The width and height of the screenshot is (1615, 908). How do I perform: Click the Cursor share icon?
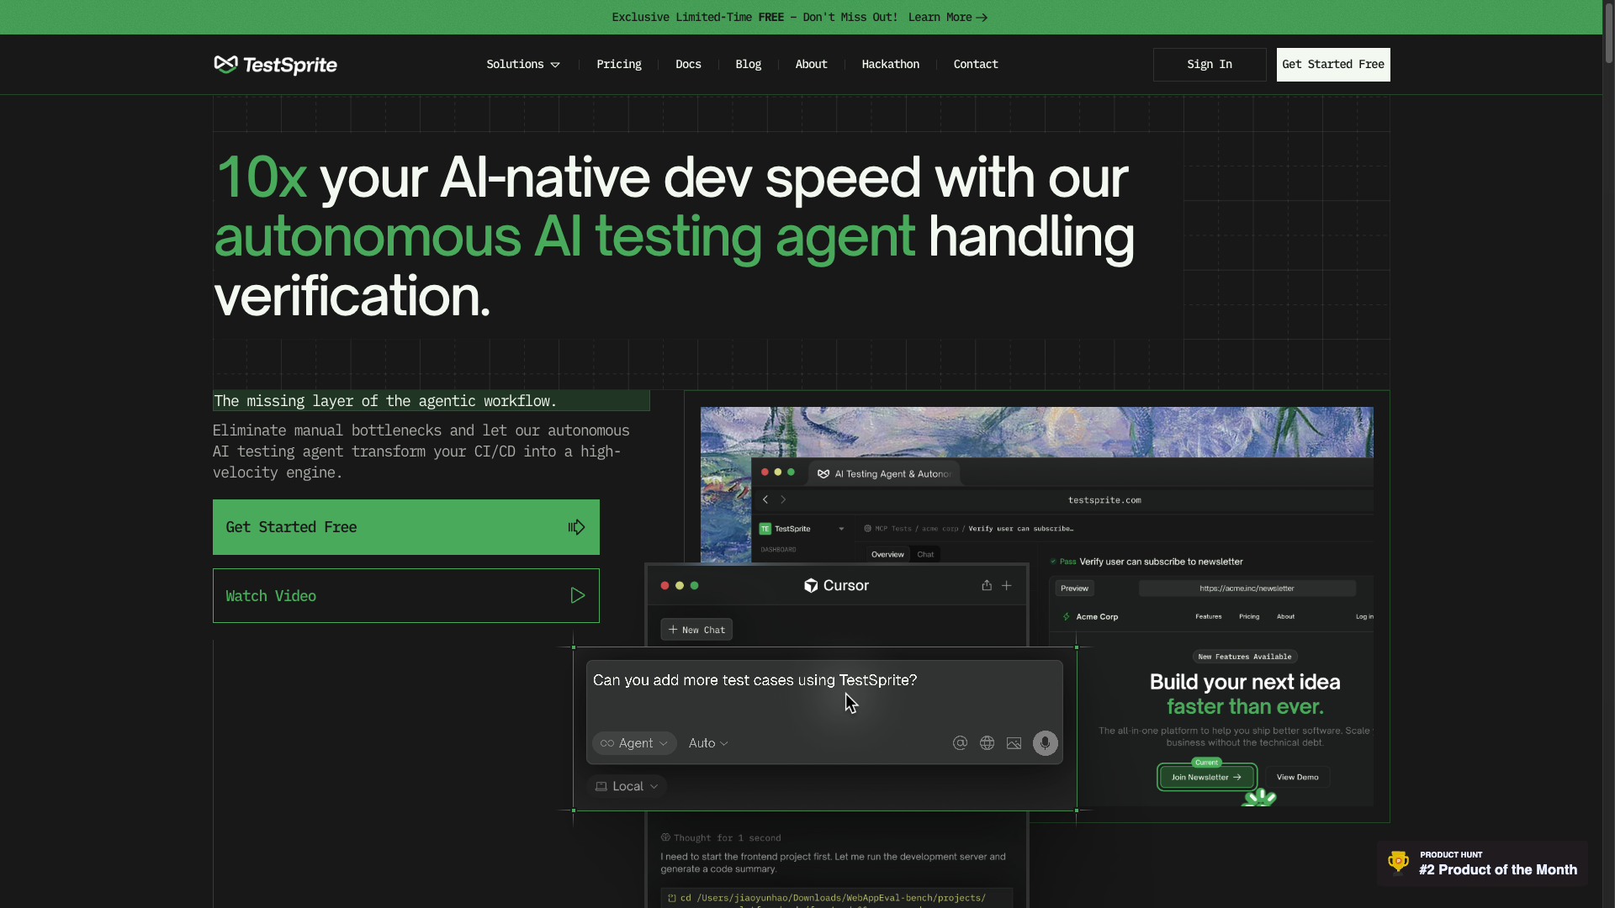pyautogui.click(x=987, y=585)
